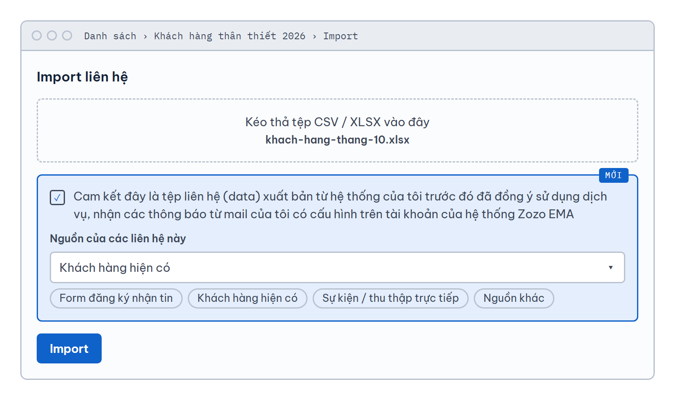The width and height of the screenshot is (675, 401).
Task: Click the first window control circle
Action: point(37,35)
